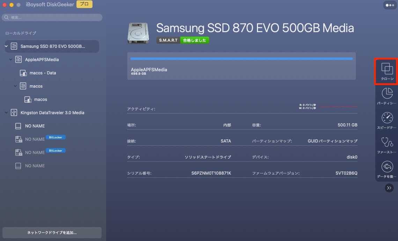Click the serial number S6PZNM0T108871K
The image size is (398, 241).
211,173
